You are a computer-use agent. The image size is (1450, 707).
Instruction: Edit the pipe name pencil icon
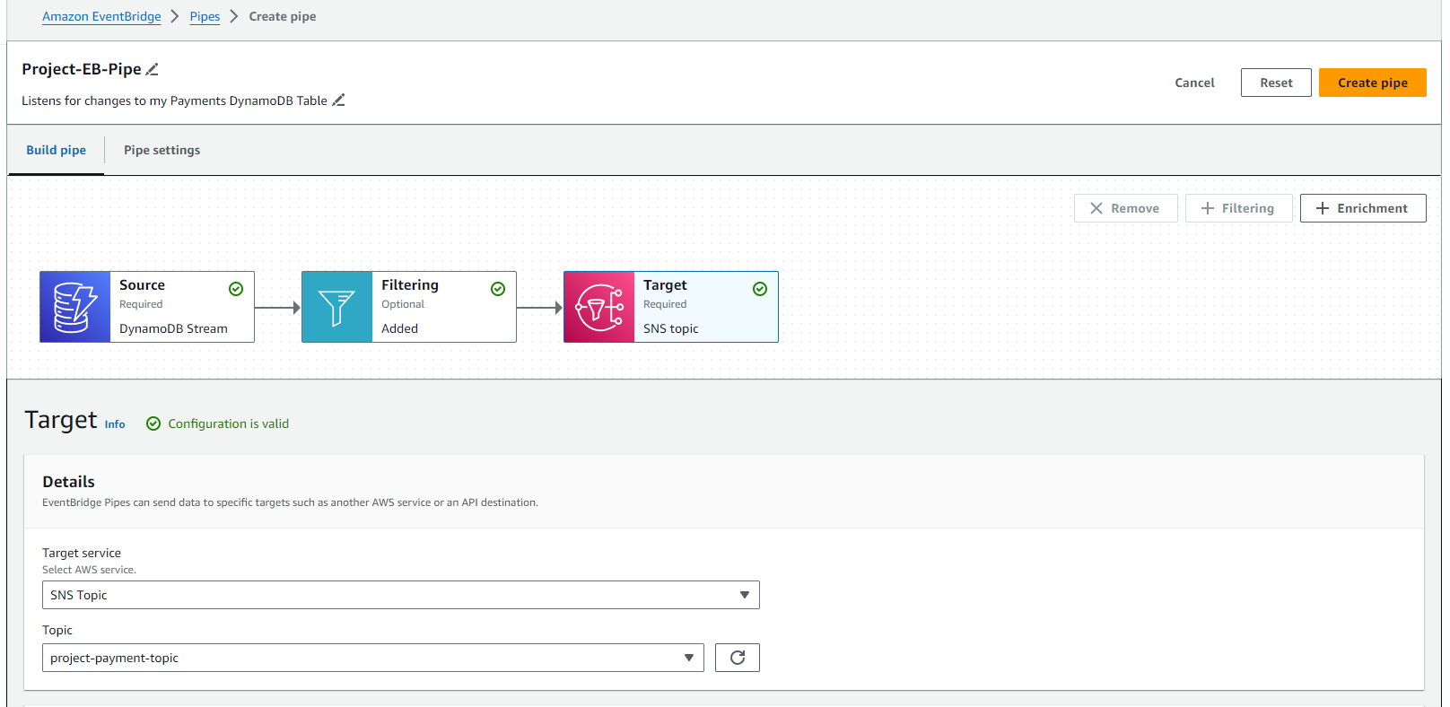pyautogui.click(x=153, y=69)
